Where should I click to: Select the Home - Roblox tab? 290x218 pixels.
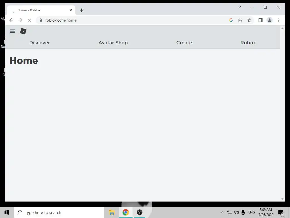point(41,10)
